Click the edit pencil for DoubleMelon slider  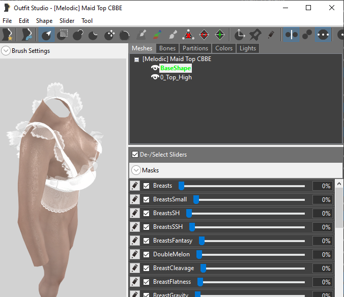pyautogui.click(x=135, y=254)
